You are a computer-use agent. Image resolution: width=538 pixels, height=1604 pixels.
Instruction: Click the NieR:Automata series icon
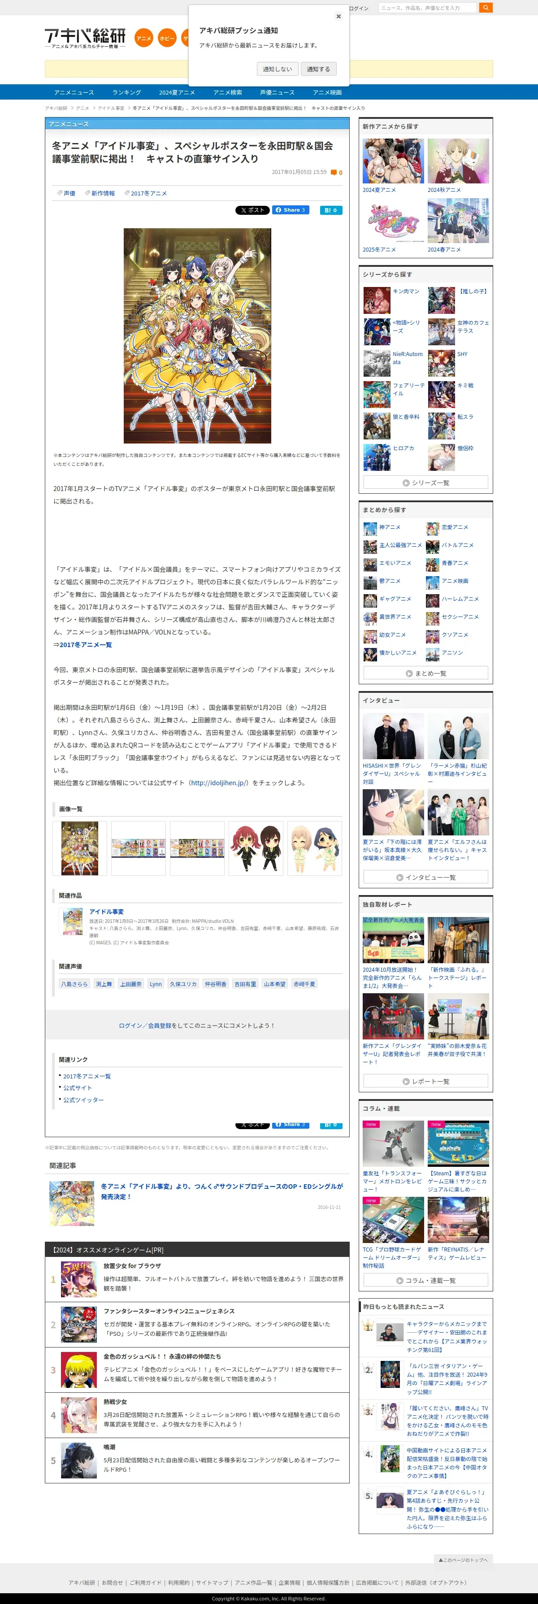coord(377,363)
